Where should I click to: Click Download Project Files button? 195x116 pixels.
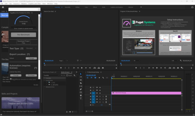click(x=23, y=42)
